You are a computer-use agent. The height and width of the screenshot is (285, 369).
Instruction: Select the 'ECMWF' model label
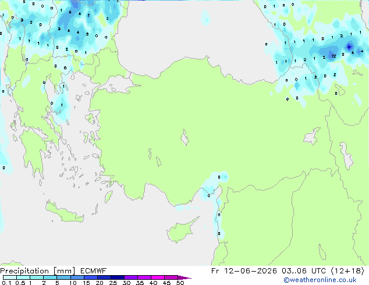94,271
